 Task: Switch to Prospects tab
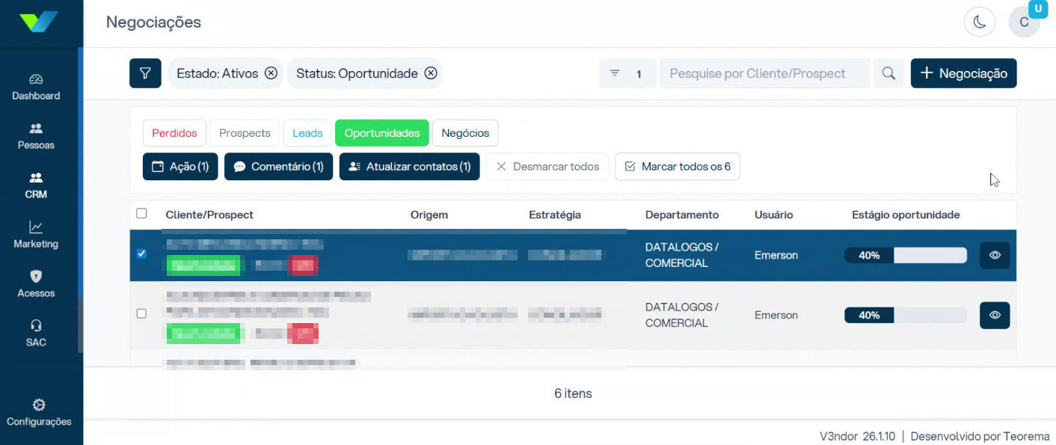click(245, 133)
